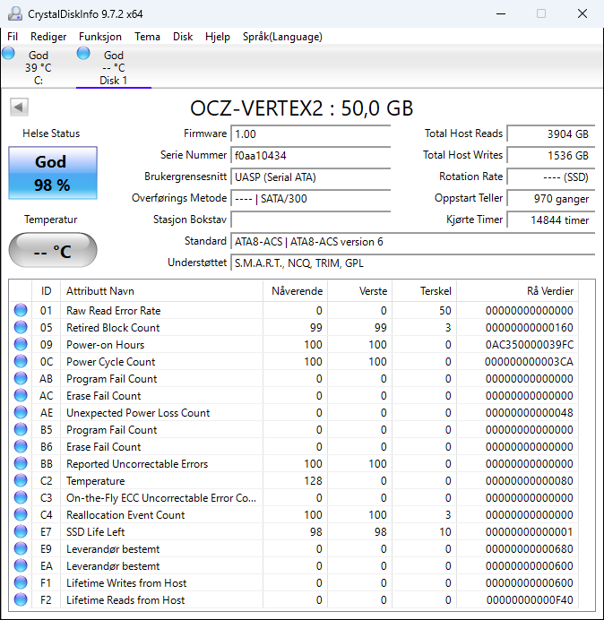604x620 pixels.
Task: Click the Verste column header
Action: click(360, 291)
